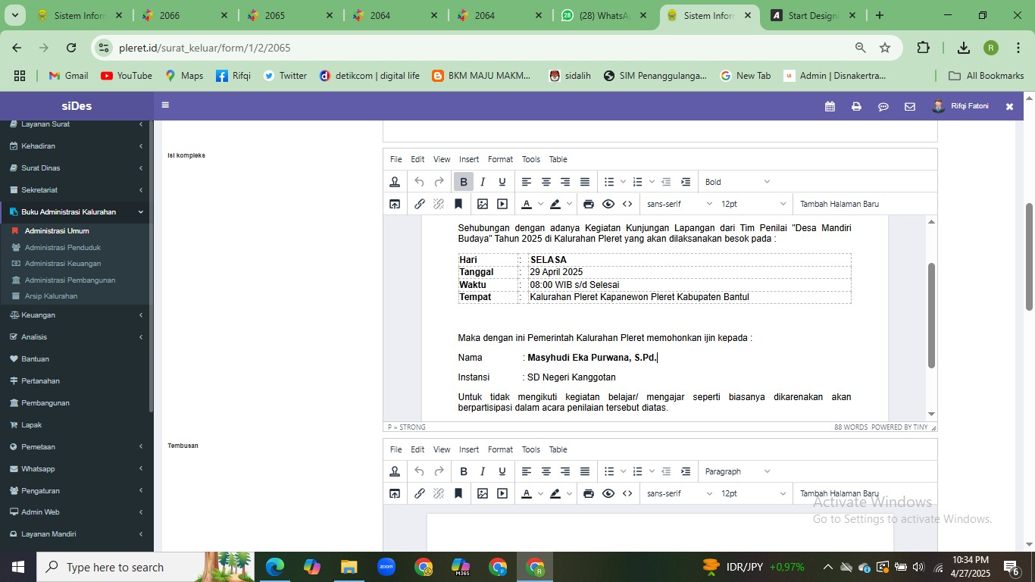Open text color arrow in Isi kompleks editor
This screenshot has height=582, width=1035.
point(540,204)
